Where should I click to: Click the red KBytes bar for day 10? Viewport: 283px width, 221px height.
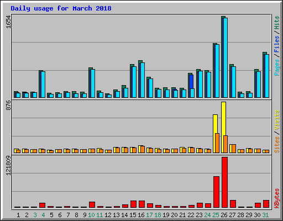click(92, 205)
